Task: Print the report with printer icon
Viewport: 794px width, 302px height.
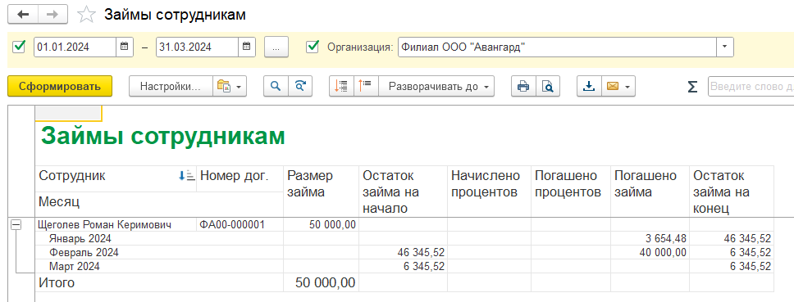Action: (523, 87)
